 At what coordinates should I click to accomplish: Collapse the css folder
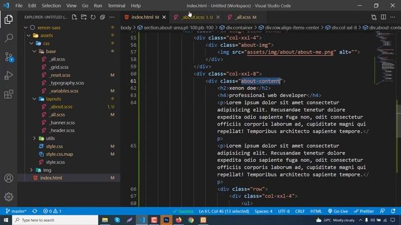[31, 43]
